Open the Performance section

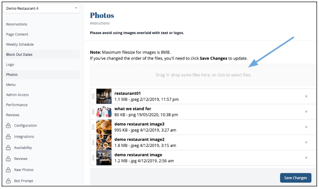17,105
